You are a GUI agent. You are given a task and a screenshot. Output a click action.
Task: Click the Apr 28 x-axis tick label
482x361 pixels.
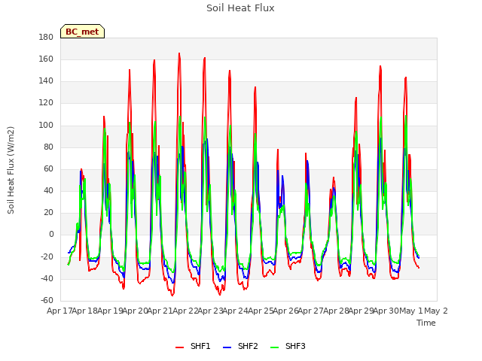(x=336, y=311)
